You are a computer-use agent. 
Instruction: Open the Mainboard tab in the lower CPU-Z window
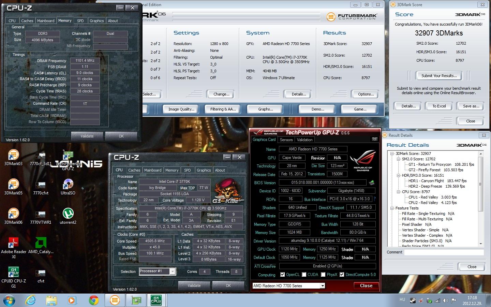(153, 170)
